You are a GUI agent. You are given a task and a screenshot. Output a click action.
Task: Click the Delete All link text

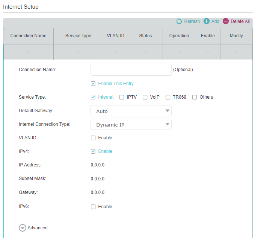coord(240,21)
